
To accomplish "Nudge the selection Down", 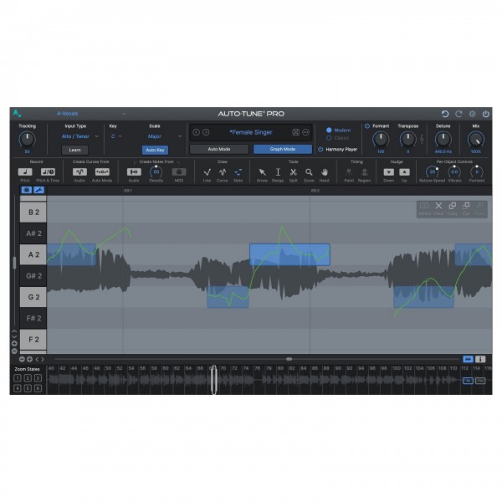I will (389, 172).
